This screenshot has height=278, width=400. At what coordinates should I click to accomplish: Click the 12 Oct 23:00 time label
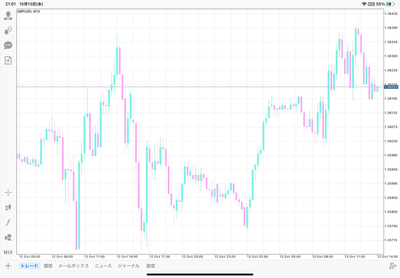click(x=225, y=257)
